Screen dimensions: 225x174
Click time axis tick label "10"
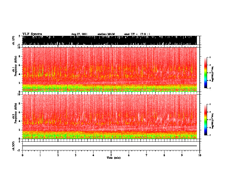[200, 155]
